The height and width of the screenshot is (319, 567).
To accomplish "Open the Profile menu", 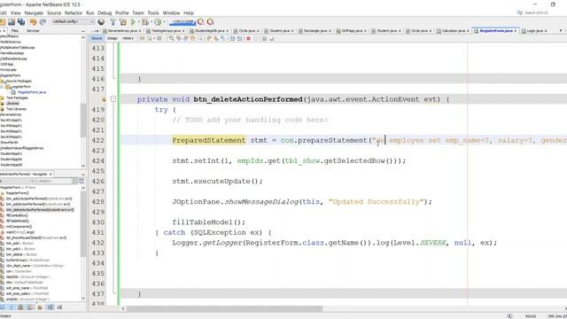I will coord(122,12).
